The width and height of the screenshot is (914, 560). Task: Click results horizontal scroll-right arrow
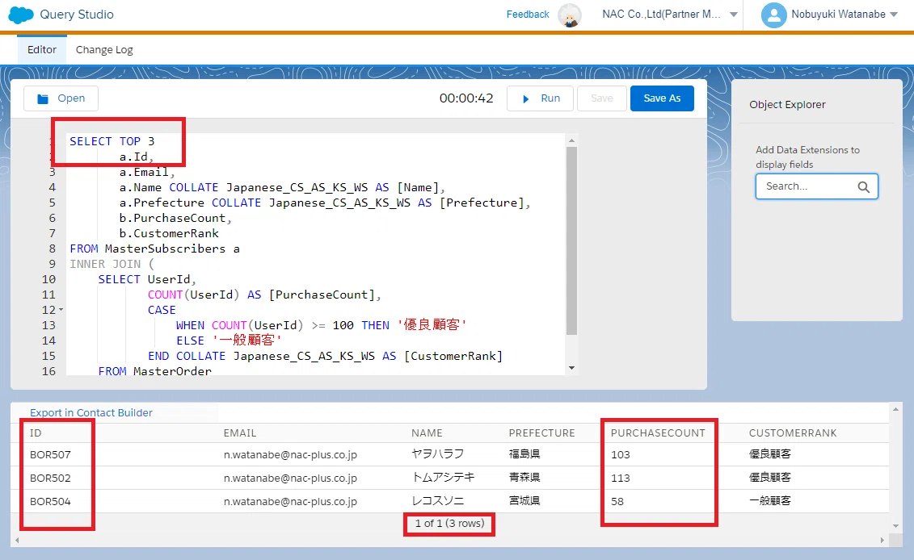(882, 540)
